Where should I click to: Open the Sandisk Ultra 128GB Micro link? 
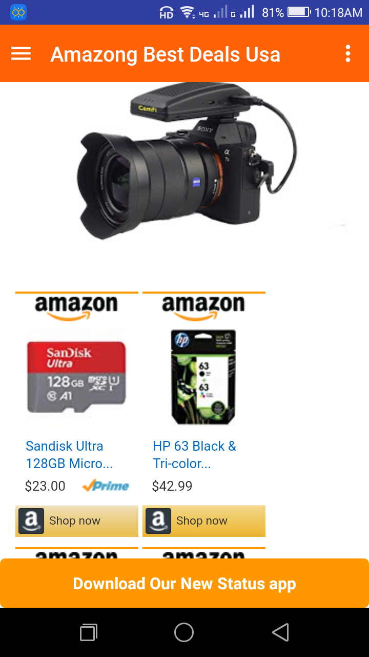click(69, 455)
